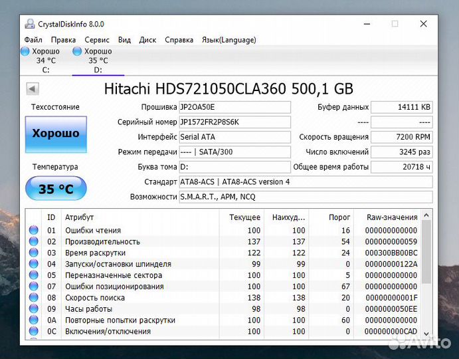The image size is (459, 359).
Task: Click the CrystalDiskInfo app icon in title bar
Action: [30, 24]
